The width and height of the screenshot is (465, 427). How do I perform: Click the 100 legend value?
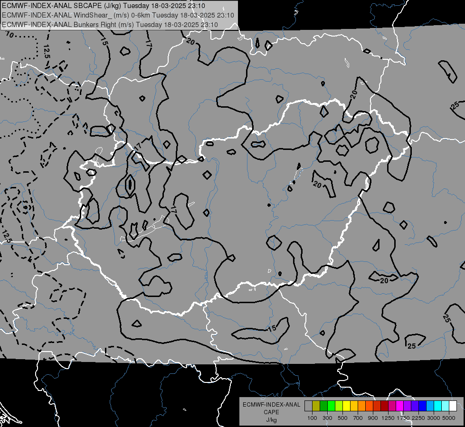312,418
